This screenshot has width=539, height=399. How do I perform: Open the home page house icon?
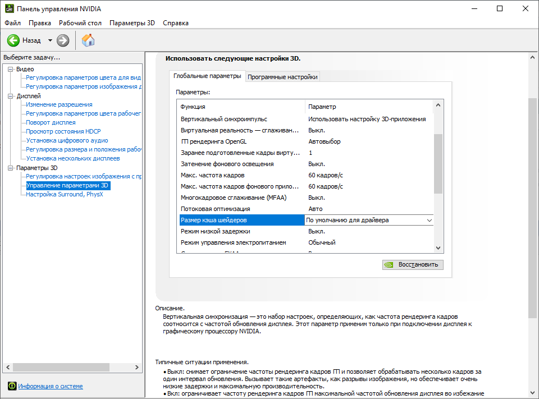coord(88,40)
